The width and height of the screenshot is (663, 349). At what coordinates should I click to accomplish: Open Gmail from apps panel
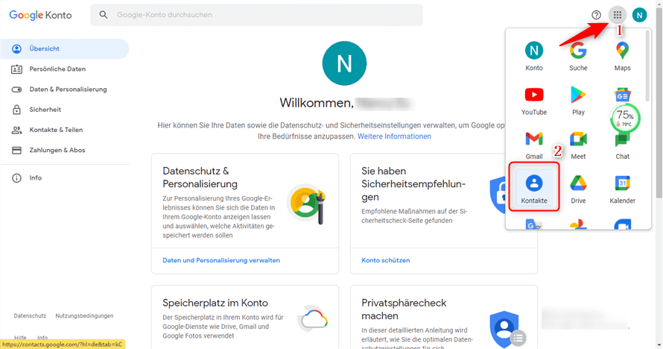coord(534,145)
